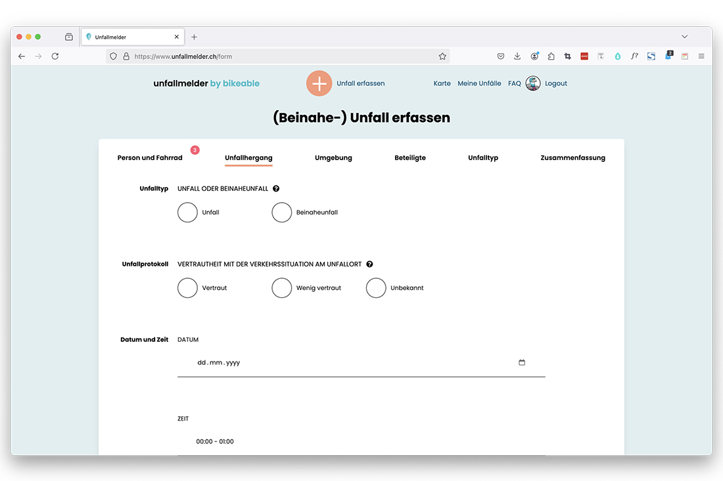Image resolution: width=723 pixels, height=481 pixels.
Task: Click the user avatar next to Logout
Action: (533, 83)
